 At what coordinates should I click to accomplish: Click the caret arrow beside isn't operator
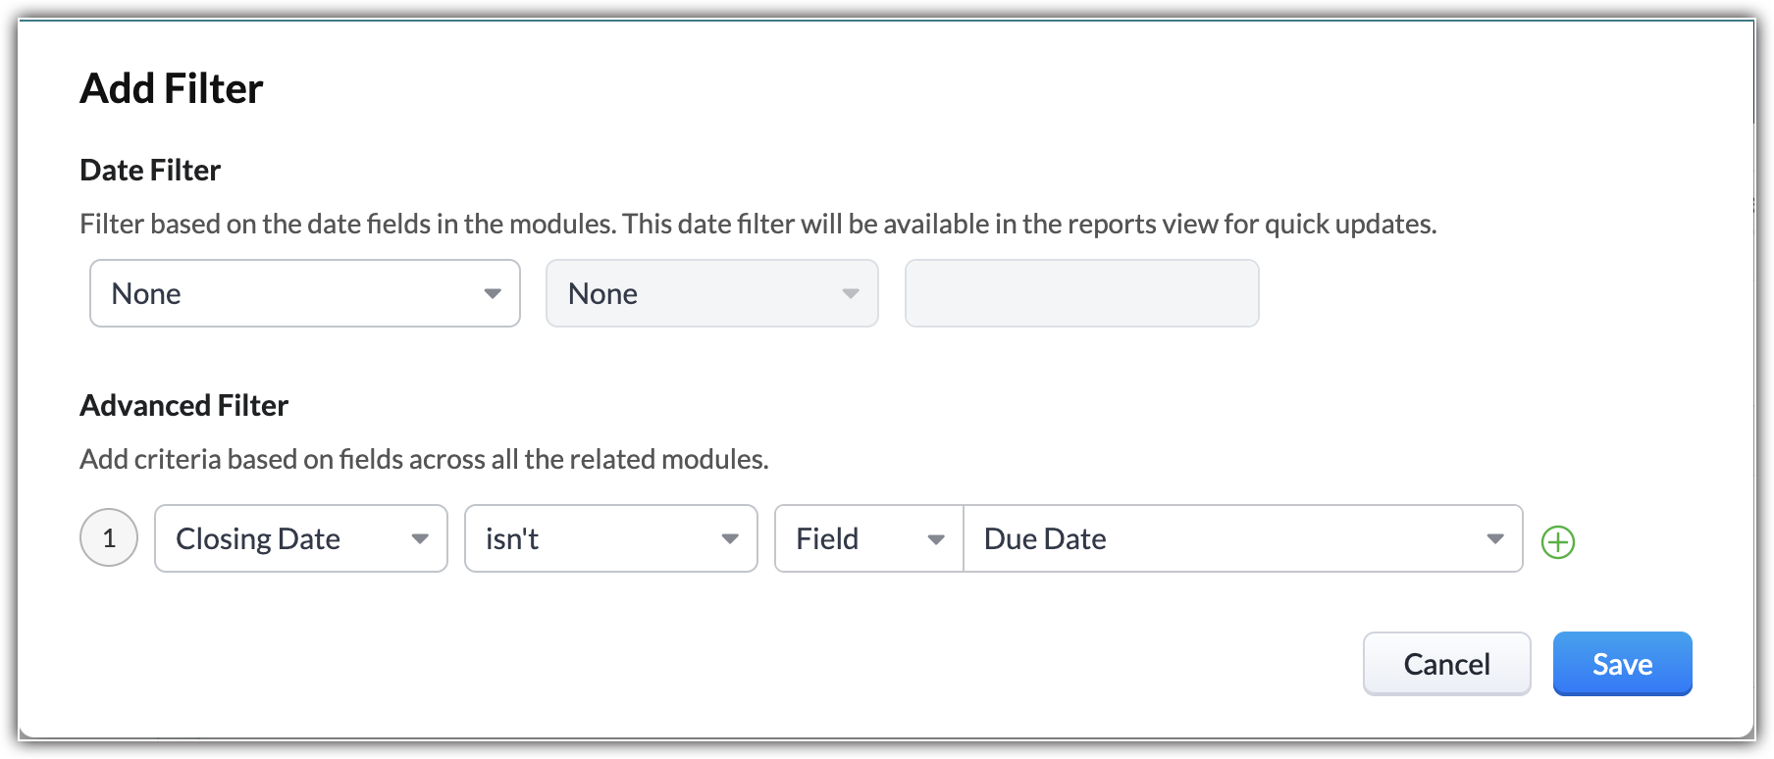click(730, 538)
